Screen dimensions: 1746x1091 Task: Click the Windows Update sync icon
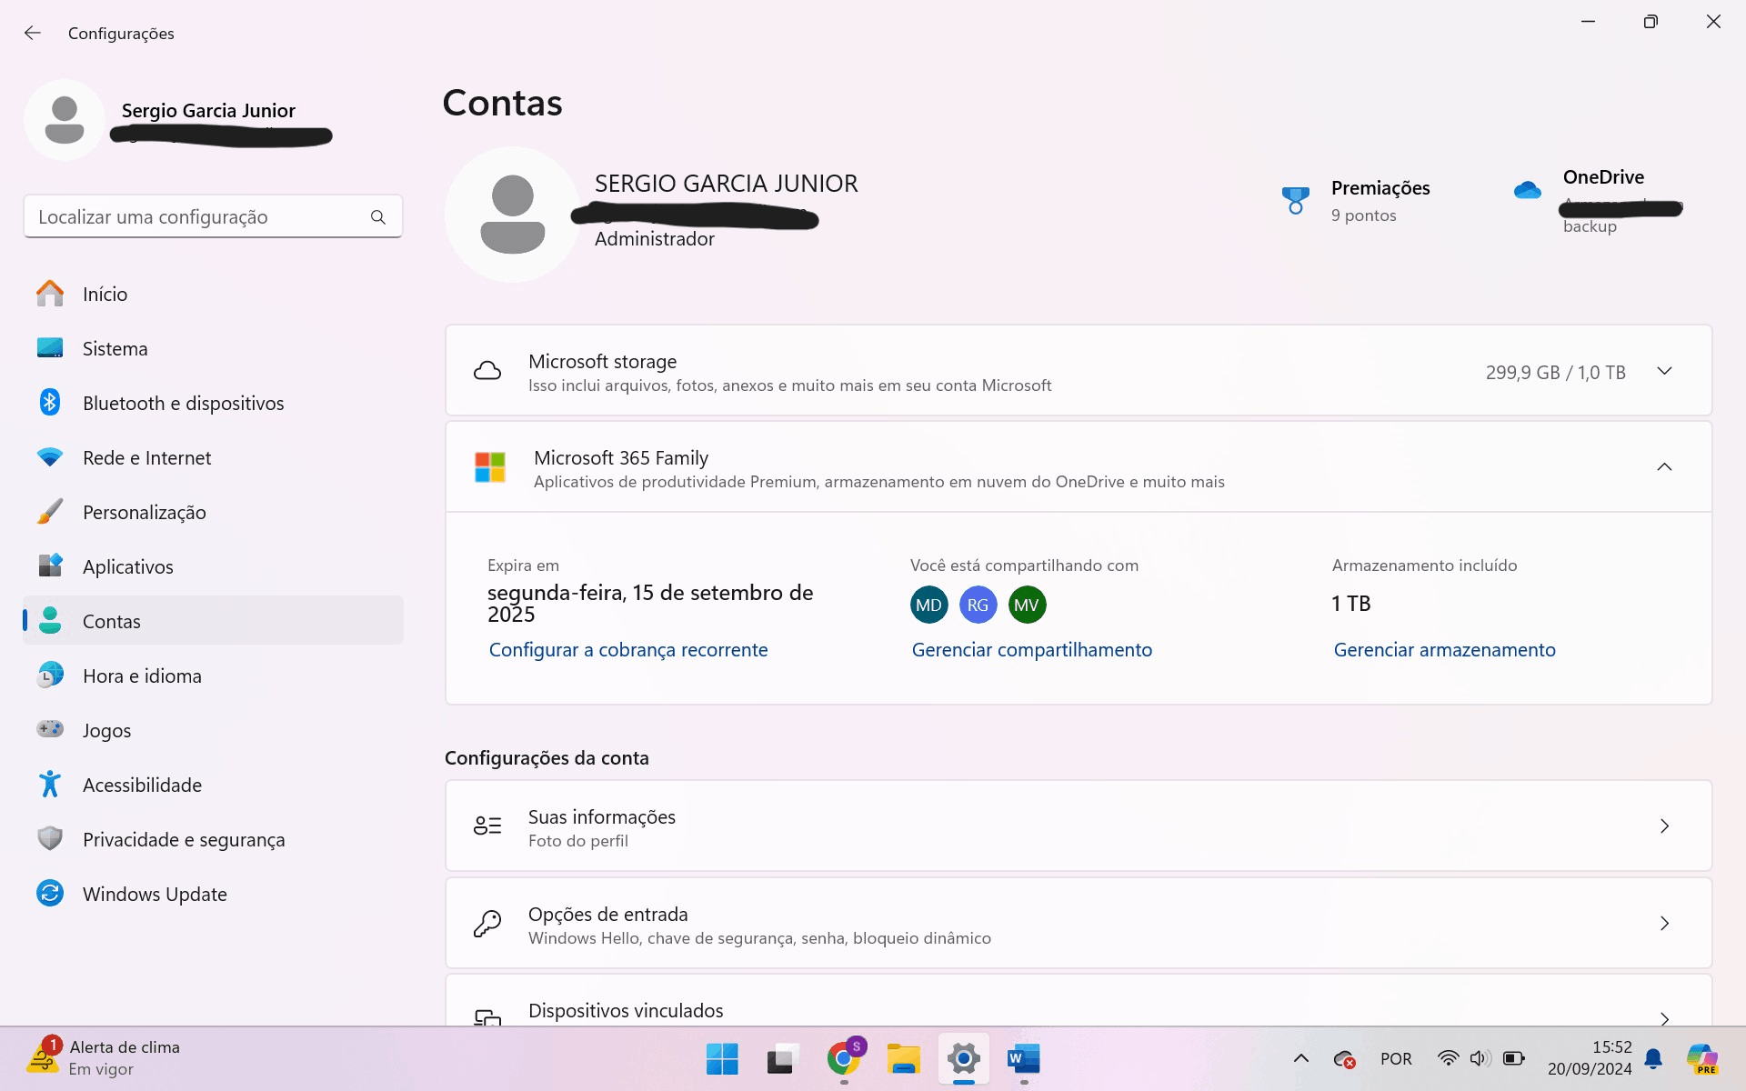(x=50, y=893)
